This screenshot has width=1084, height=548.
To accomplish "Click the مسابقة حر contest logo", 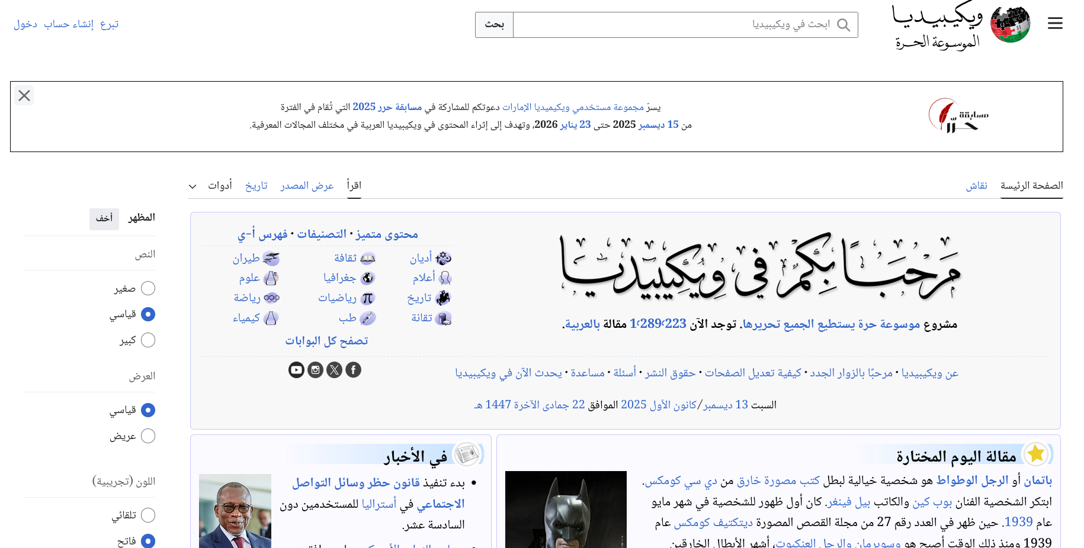I will coord(958,115).
